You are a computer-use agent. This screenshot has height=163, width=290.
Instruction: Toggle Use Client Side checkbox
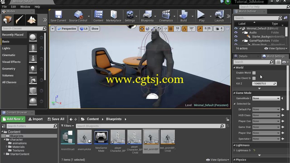point(254,78)
